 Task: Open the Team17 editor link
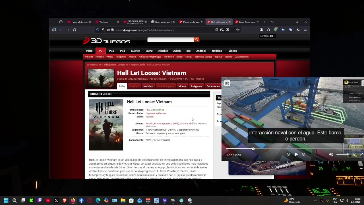click(150, 117)
